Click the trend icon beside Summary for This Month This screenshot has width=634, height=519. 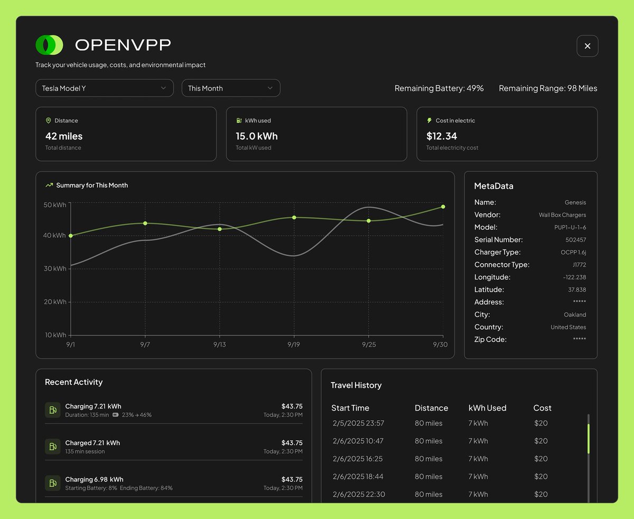(x=49, y=186)
